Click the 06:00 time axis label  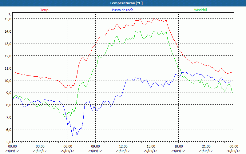(68, 147)
